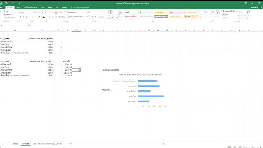
Task: Add a new sheet with plus icon
Action: (x=71, y=144)
